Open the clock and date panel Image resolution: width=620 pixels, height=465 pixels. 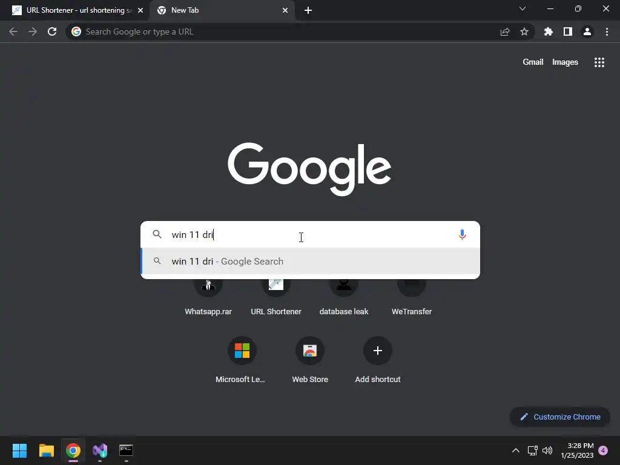click(x=577, y=450)
